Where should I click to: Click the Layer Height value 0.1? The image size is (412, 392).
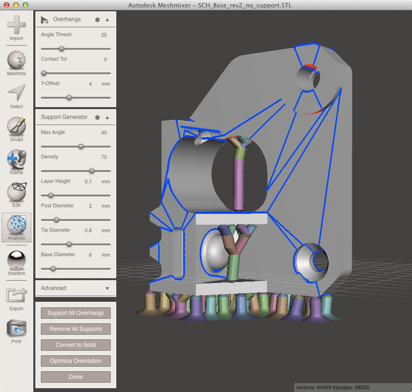tap(88, 182)
